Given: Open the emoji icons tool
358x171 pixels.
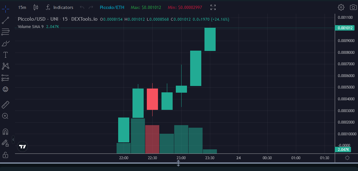Looking at the screenshot, I should (x=5, y=89).
